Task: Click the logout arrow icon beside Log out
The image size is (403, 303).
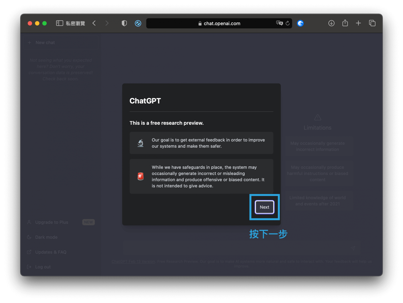Action: pyautogui.click(x=29, y=267)
